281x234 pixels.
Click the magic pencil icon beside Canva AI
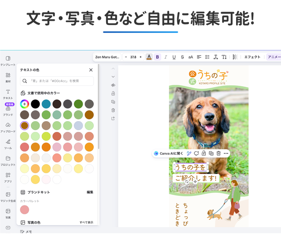tap(189, 153)
